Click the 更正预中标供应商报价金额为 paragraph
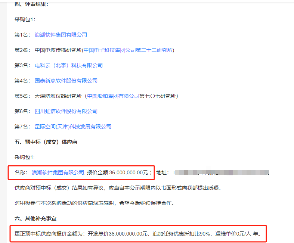Image resolution: width=294 pixels, height=243 pixels. click(137, 234)
